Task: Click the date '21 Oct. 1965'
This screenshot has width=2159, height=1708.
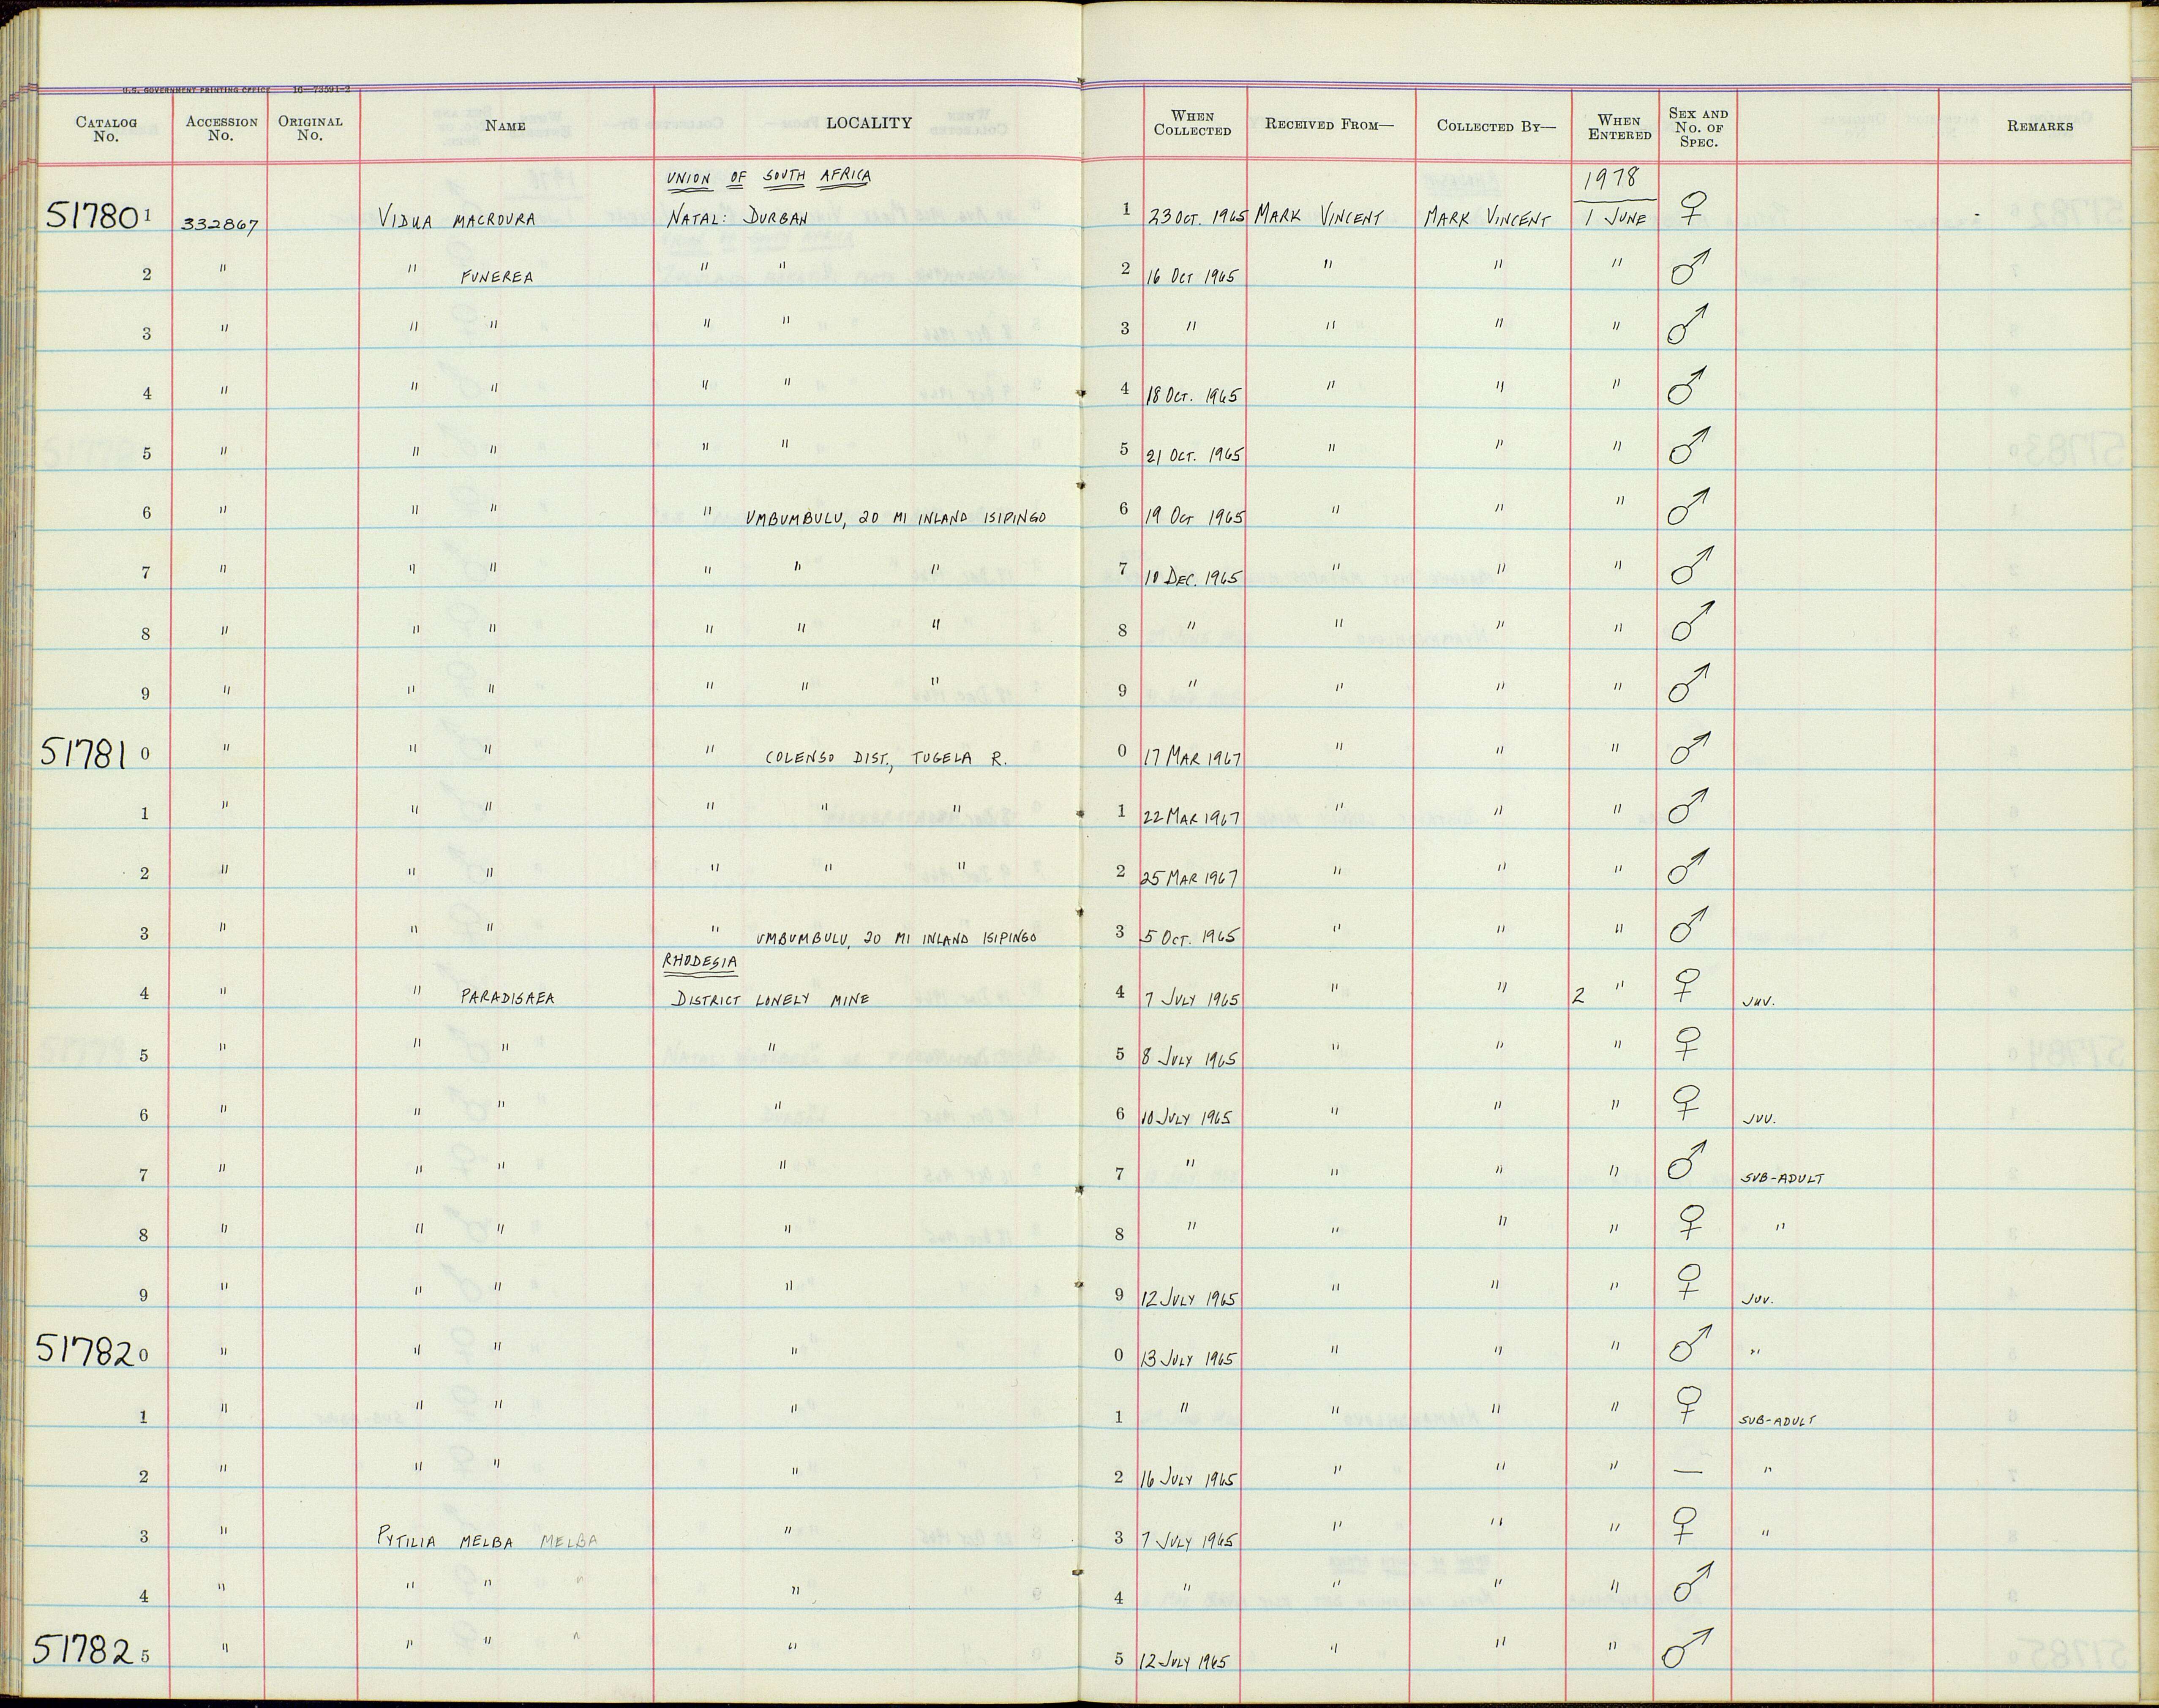Action: pyautogui.click(x=1194, y=455)
